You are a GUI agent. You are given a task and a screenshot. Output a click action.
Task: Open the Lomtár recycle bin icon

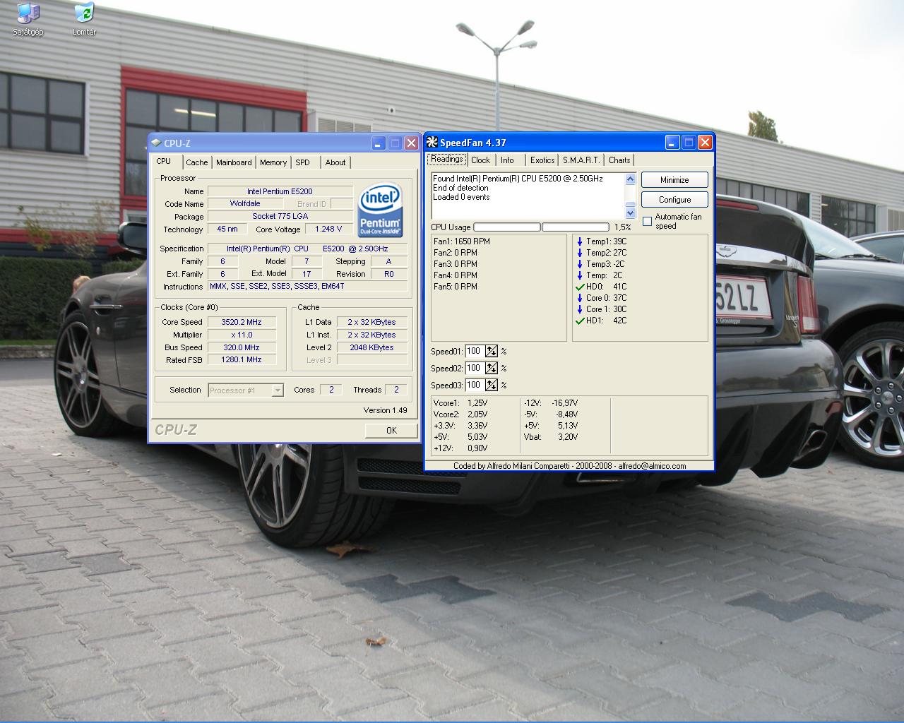tap(84, 19)
